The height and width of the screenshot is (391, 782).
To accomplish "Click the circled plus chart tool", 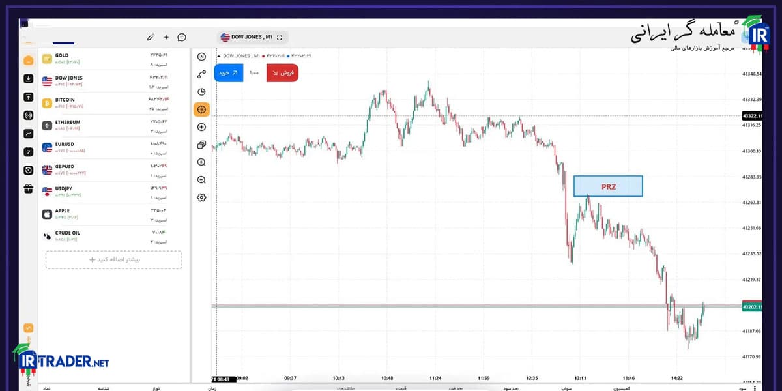I will pos(201,127).
